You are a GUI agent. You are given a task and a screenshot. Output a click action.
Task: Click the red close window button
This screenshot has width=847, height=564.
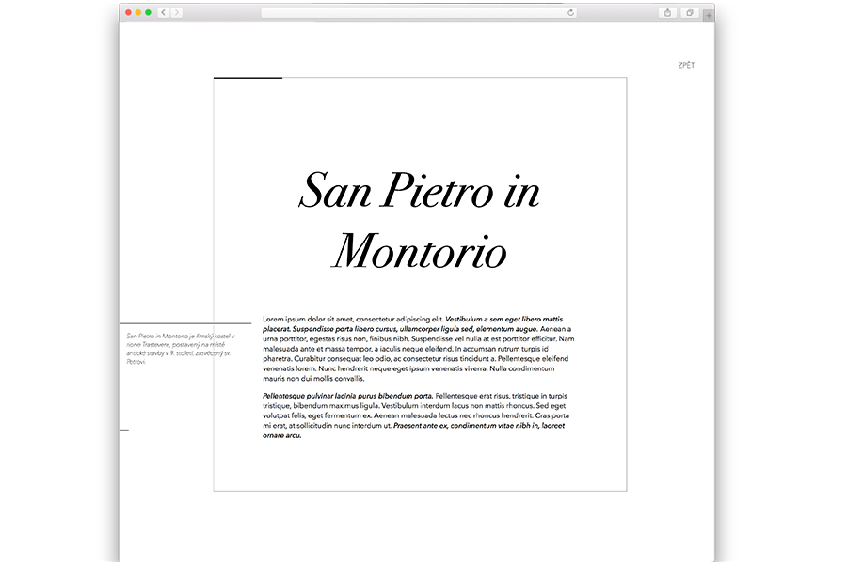click(x=129, y=12)
